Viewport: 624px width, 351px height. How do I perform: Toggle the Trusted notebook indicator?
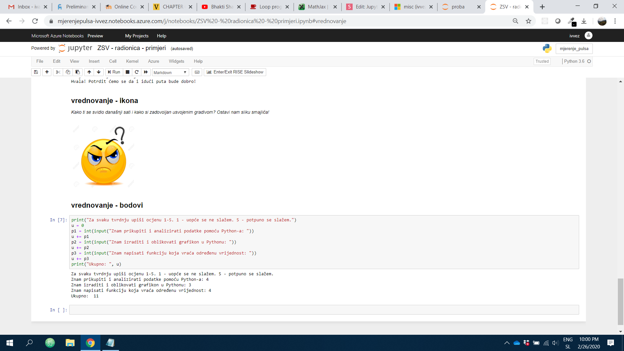click(x=542, y=61)
